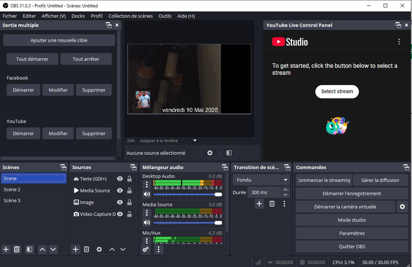Open advanced audio properties gear icon
Image resolution: width=412 pixels, height=267 pixels.
(146, 249)
